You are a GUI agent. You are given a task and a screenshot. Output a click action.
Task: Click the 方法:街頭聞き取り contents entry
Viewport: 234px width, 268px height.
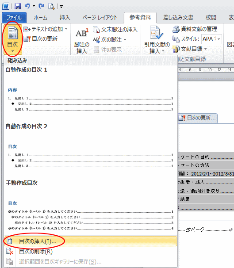(206, 191)
